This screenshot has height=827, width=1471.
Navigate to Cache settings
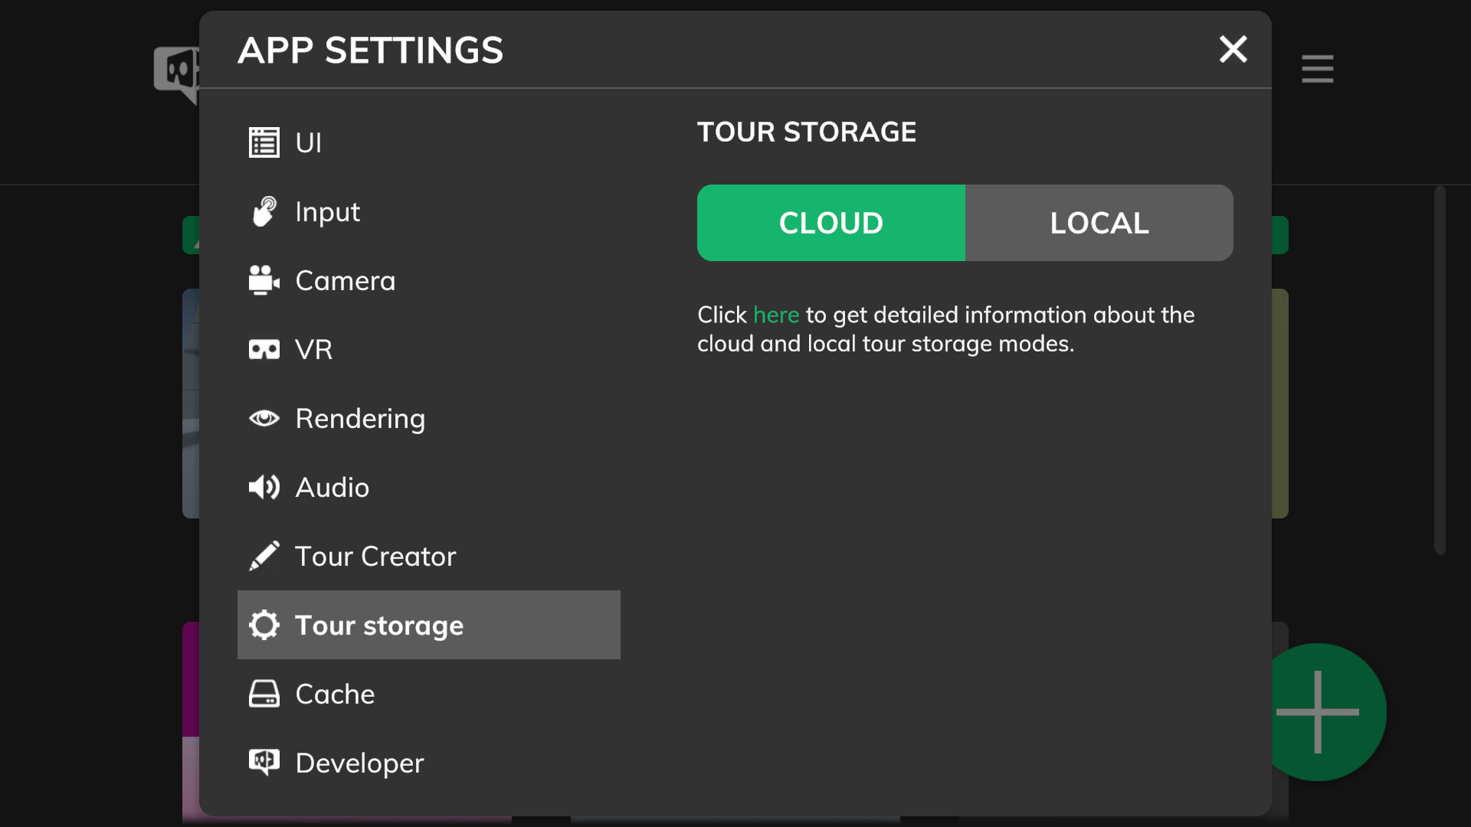[334, 693]
